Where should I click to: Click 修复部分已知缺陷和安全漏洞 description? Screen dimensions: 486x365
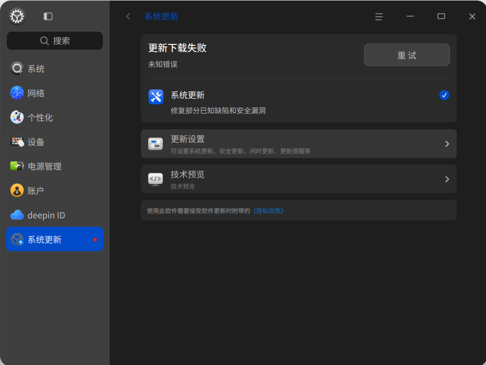[x=218, y=110]
